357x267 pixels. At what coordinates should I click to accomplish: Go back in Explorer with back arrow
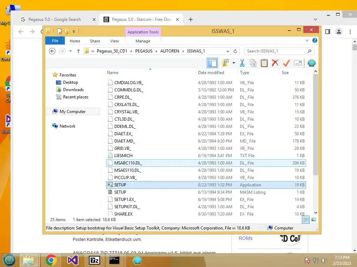pyautogui.click(x=52, y=51)
